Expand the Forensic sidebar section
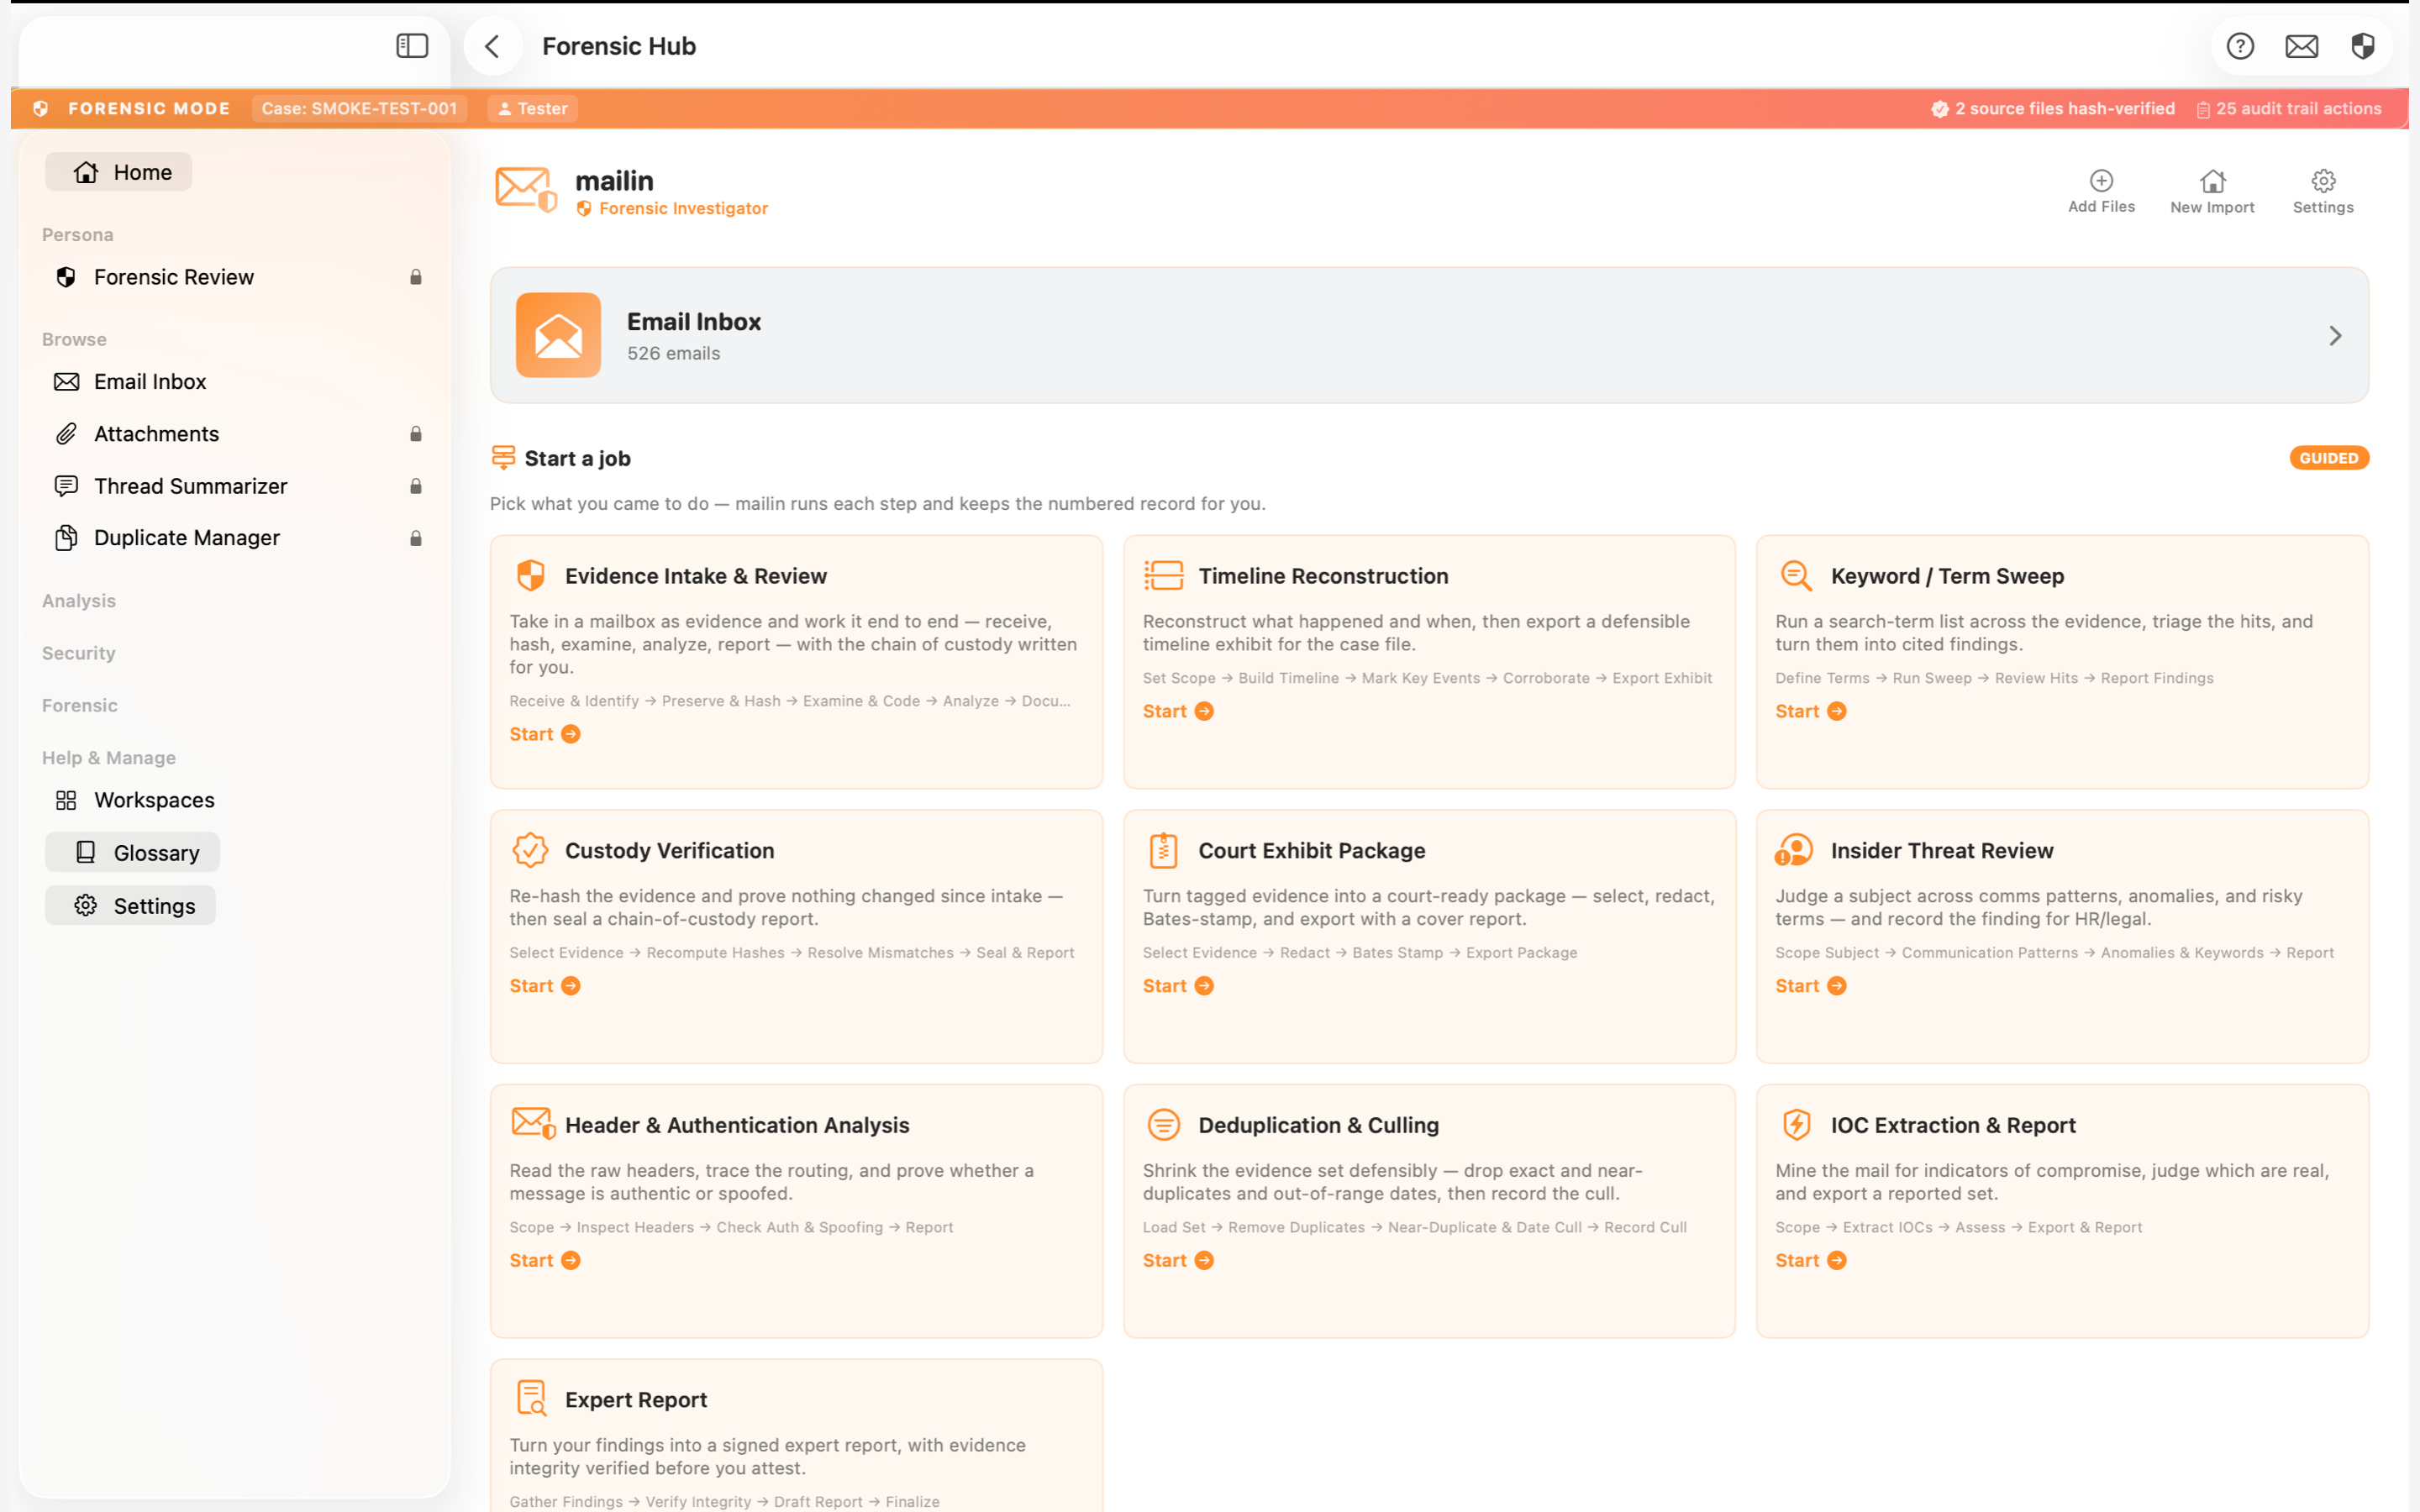The height and width of the screenshot is (1512, 2420). tap(80, 705)
